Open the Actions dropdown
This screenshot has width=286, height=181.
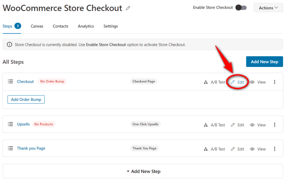click(268, 8)
